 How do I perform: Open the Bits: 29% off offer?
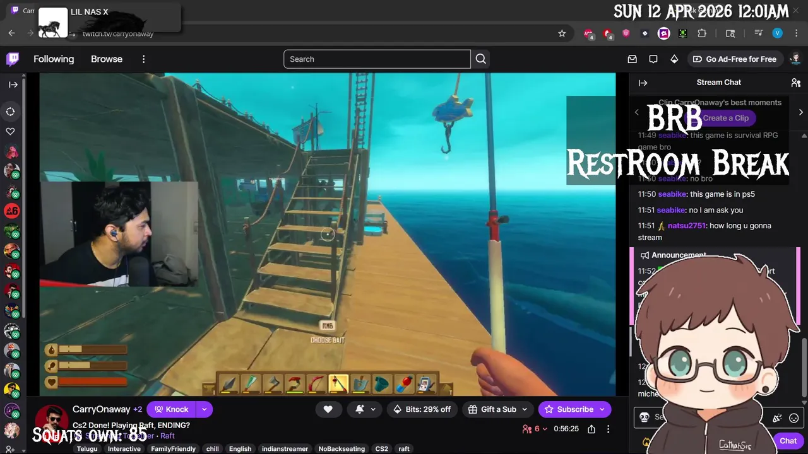(422, 409)
